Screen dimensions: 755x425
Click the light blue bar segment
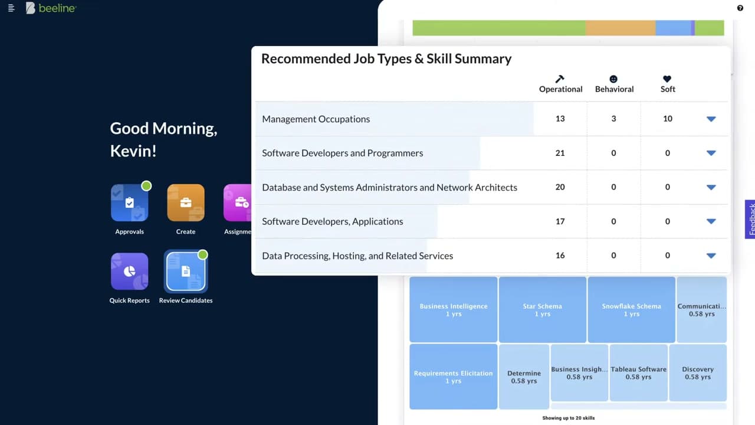coord(673,28)
